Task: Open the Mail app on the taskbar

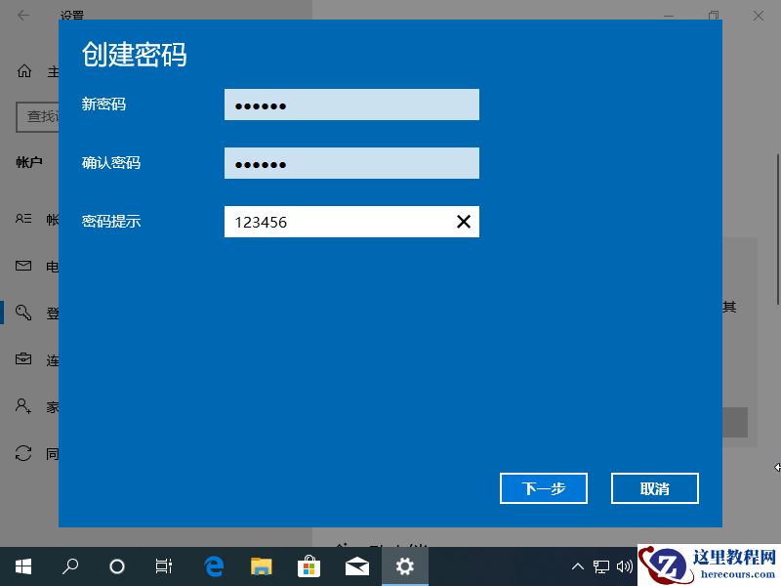Action: coord(356,566)
